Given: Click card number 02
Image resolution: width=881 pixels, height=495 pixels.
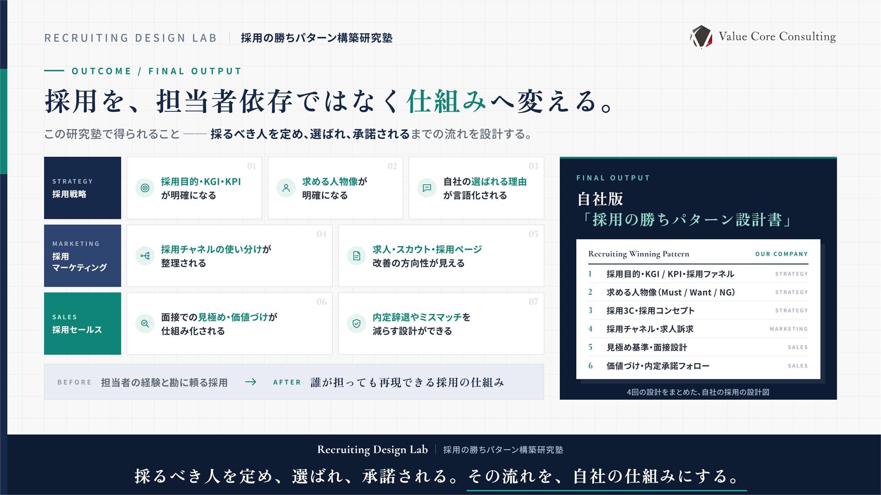Looking at the screenshot, I should 392,166.
